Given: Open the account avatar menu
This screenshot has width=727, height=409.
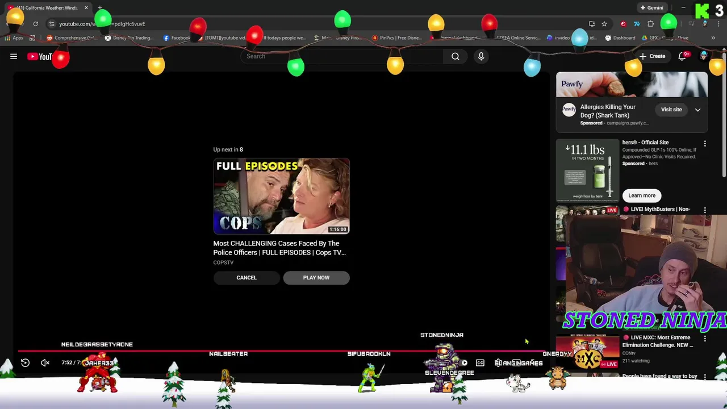Looking at the screenshot, I should point(704,56).
